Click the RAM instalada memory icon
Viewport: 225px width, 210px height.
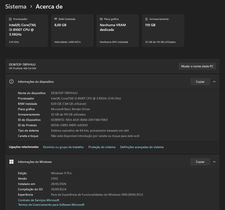tap(56, 19)
